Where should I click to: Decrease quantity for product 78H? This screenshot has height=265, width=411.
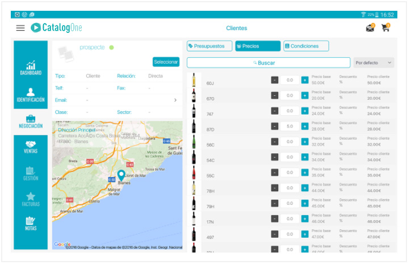[x=274, y=188]
